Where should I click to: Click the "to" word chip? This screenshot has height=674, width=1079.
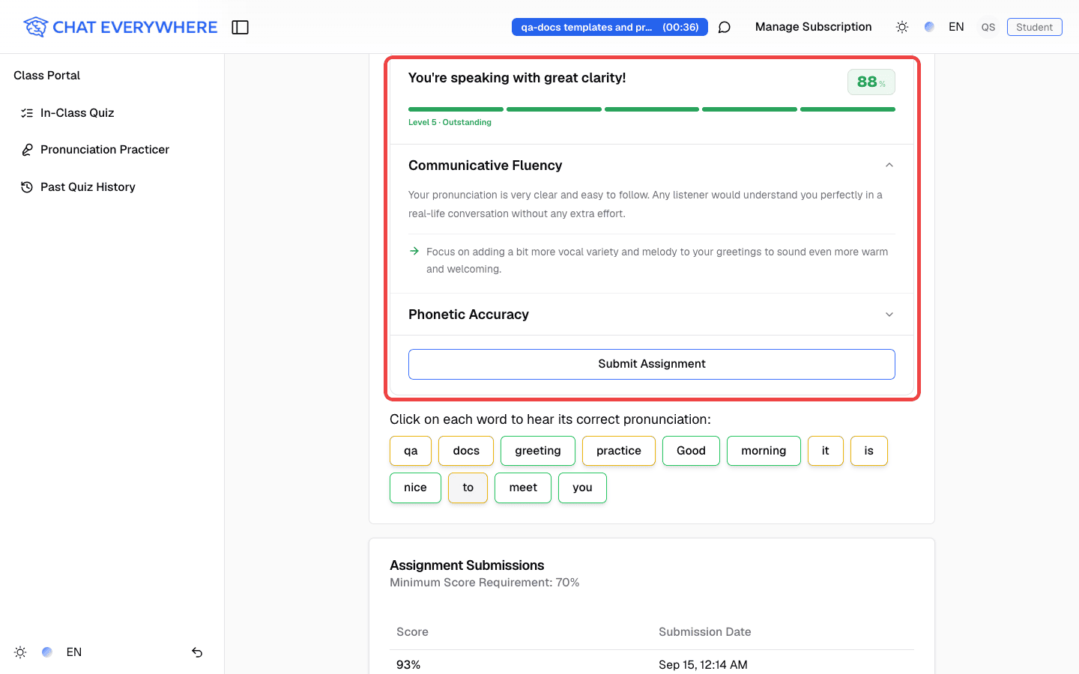[x=468, y=488]
